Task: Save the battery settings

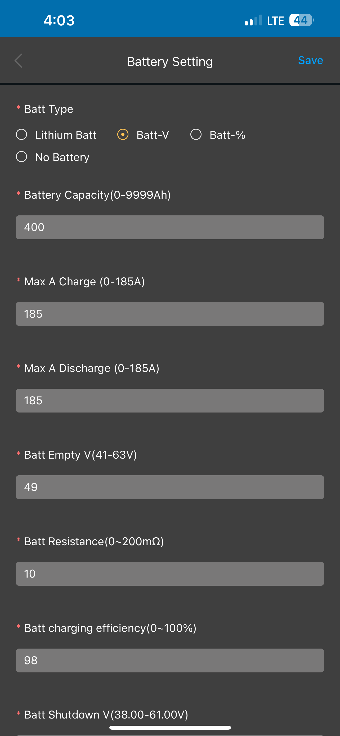Action: 310,60
